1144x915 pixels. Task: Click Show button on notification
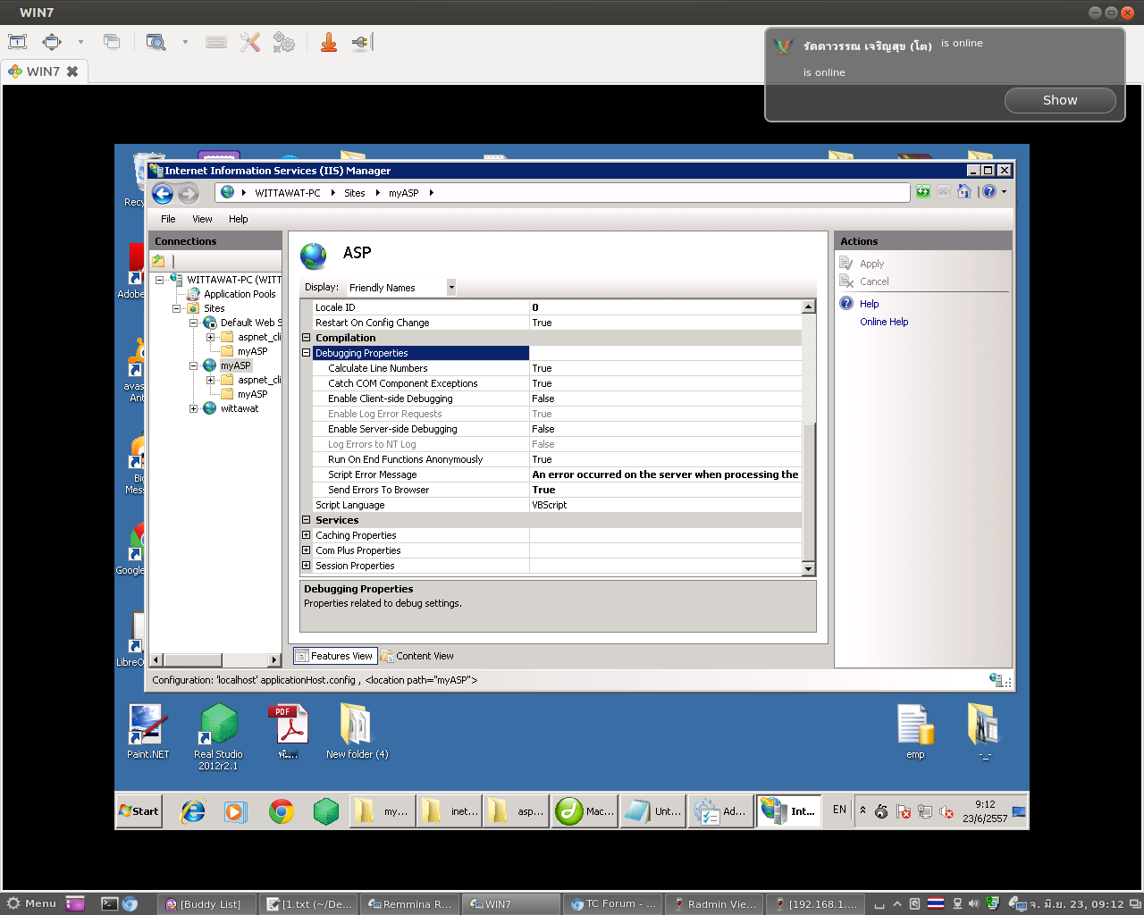tap(1060, 100)
